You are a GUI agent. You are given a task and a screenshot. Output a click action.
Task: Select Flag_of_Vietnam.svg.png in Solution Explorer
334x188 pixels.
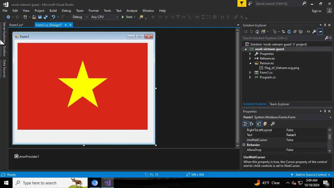(282, 68)
